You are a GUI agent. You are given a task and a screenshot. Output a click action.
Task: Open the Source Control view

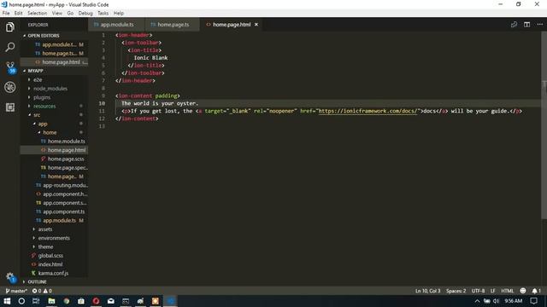point(10,67)
